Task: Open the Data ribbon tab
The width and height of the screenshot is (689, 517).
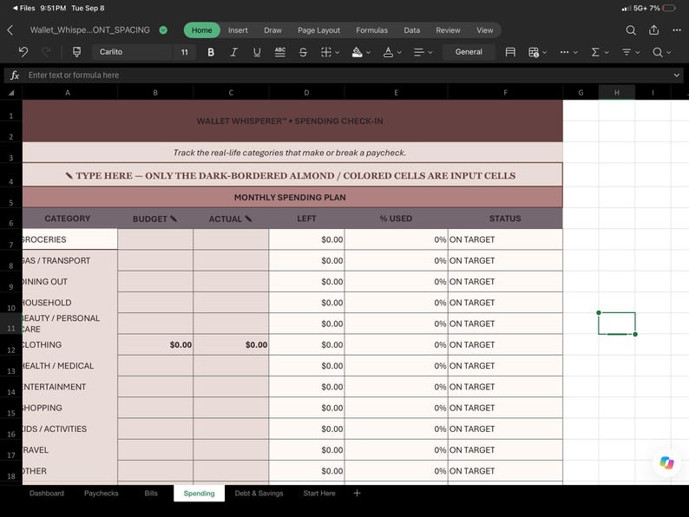Action: (411, 30)
